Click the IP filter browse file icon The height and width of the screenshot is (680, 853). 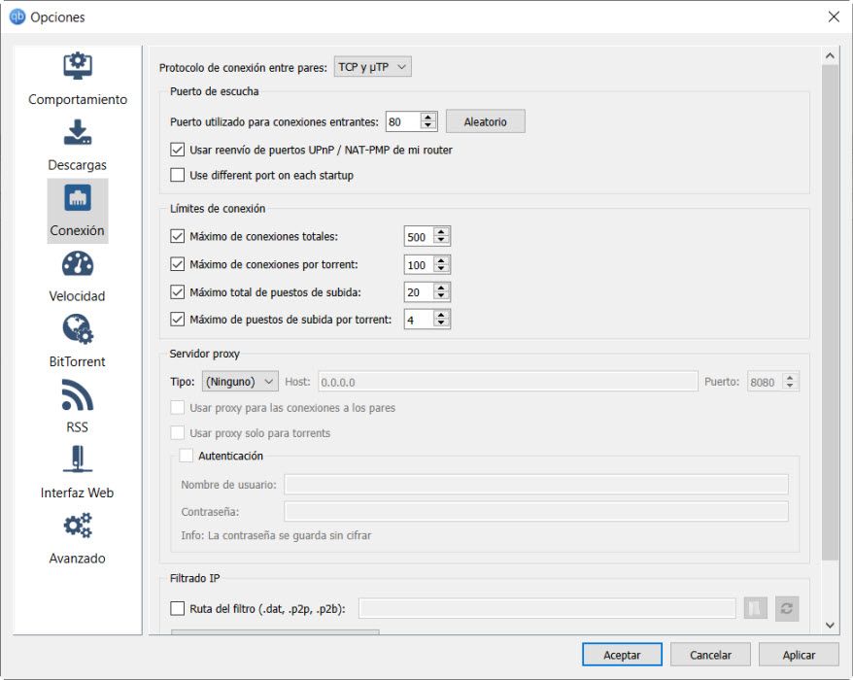[755, 608]
